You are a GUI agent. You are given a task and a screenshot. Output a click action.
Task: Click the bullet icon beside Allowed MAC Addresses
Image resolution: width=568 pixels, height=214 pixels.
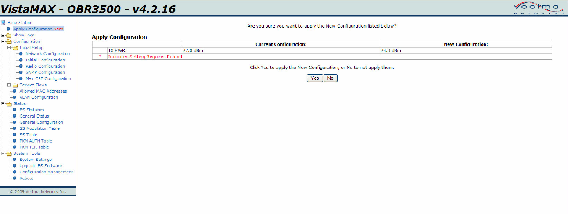pos(15,91)
